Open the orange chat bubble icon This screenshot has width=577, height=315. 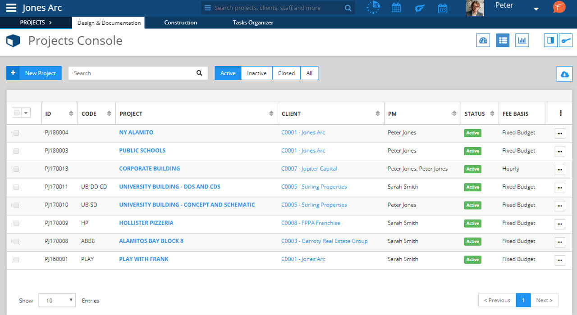coord(559,8)
